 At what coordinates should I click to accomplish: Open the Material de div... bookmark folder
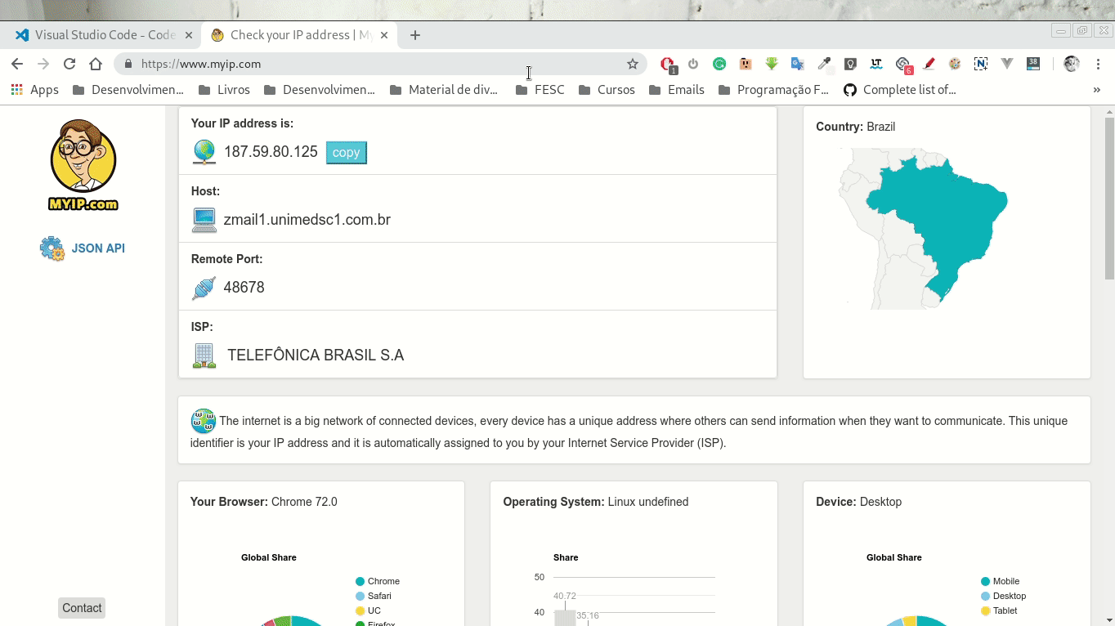click(x=444, y=90)
